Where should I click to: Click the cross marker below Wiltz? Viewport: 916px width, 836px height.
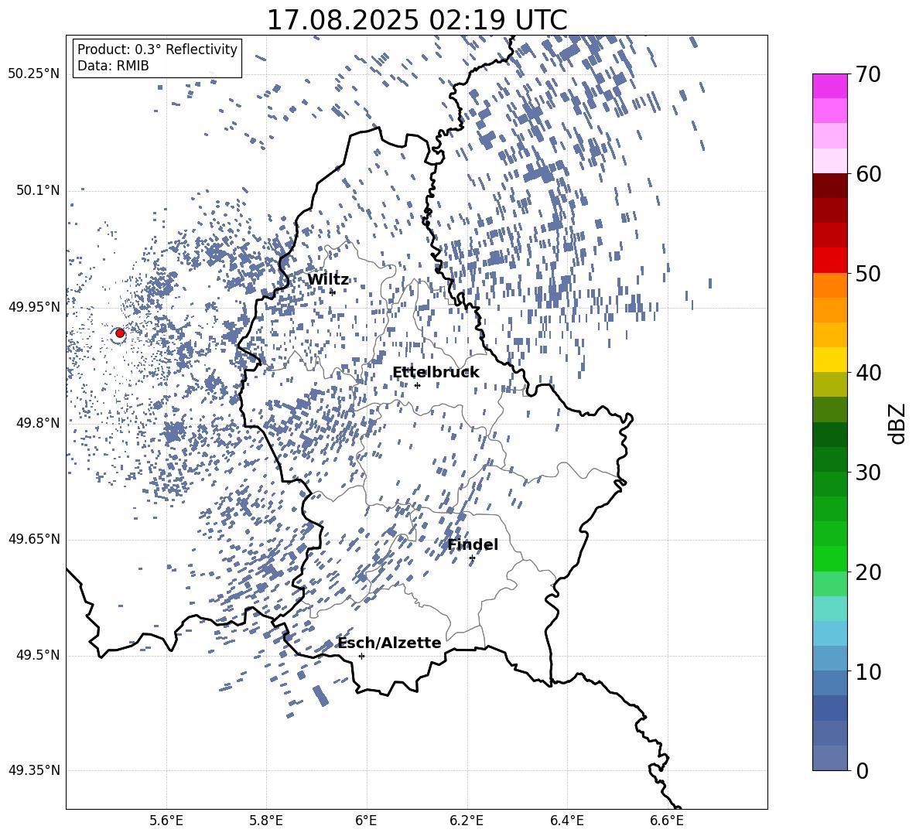pos(333,292)
